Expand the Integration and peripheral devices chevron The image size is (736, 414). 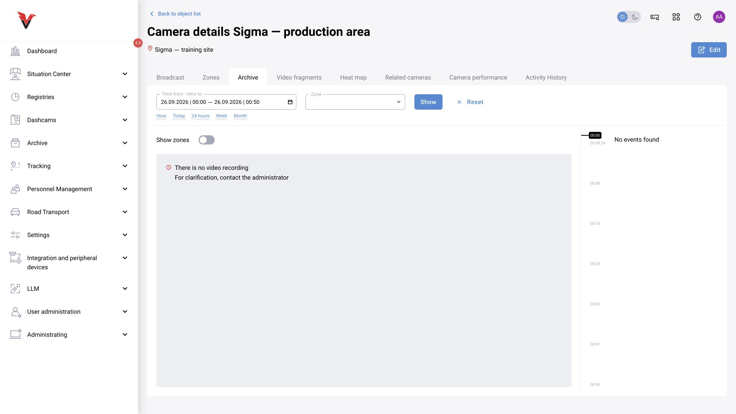(x=125, y=258)
